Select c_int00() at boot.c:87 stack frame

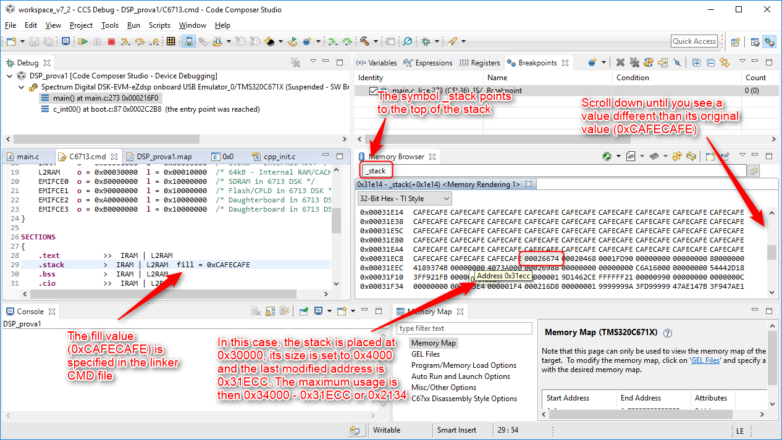click(x=150, y=109)
